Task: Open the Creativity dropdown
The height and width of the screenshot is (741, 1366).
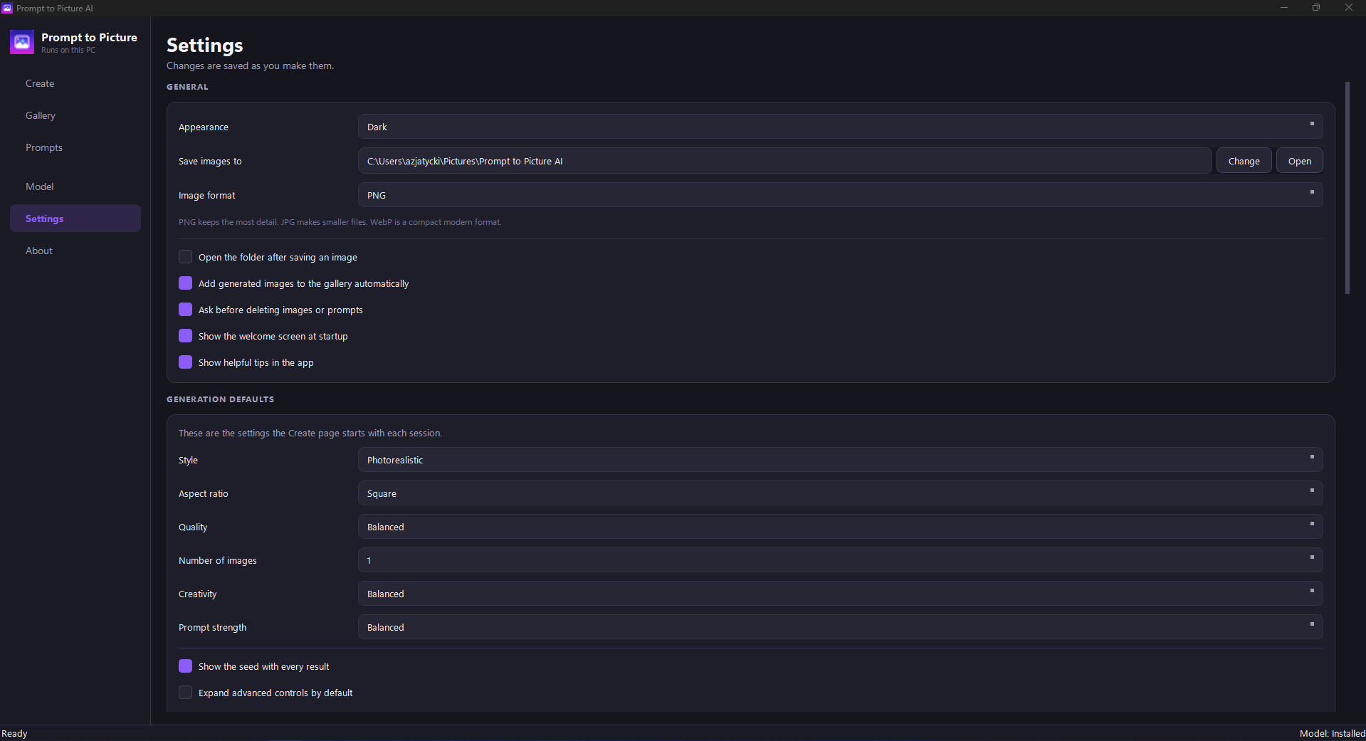Action: (x=840, y=594)
